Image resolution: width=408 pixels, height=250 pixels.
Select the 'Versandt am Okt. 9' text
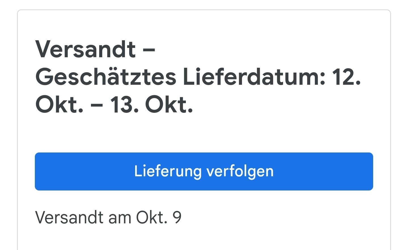click(x=108, y=217)
